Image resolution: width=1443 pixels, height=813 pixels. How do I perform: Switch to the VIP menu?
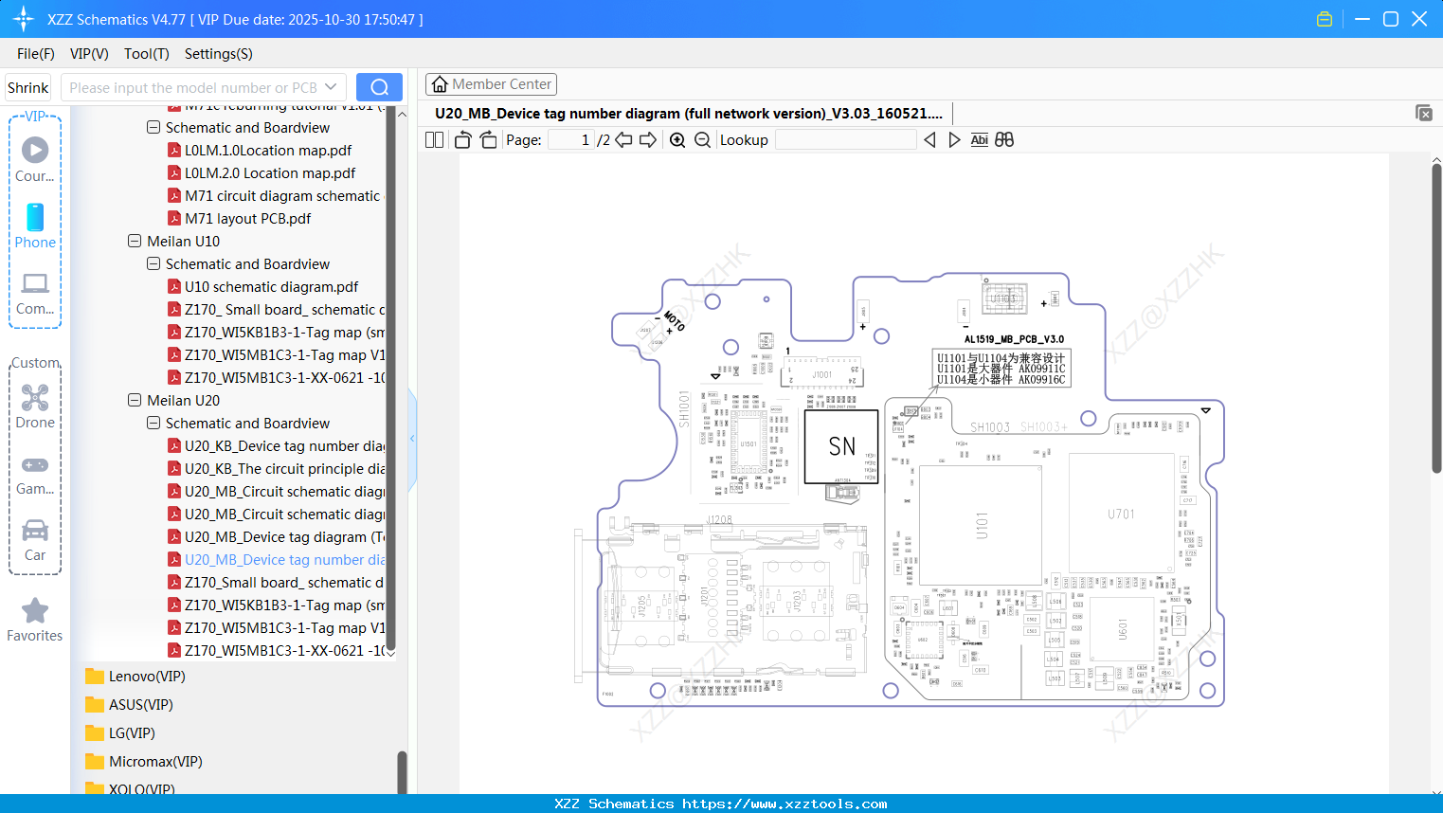[x=88, y=54]
